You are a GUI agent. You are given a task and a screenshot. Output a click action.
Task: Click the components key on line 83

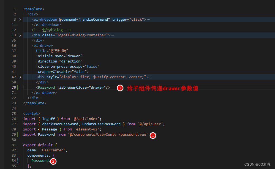(38, 155)
